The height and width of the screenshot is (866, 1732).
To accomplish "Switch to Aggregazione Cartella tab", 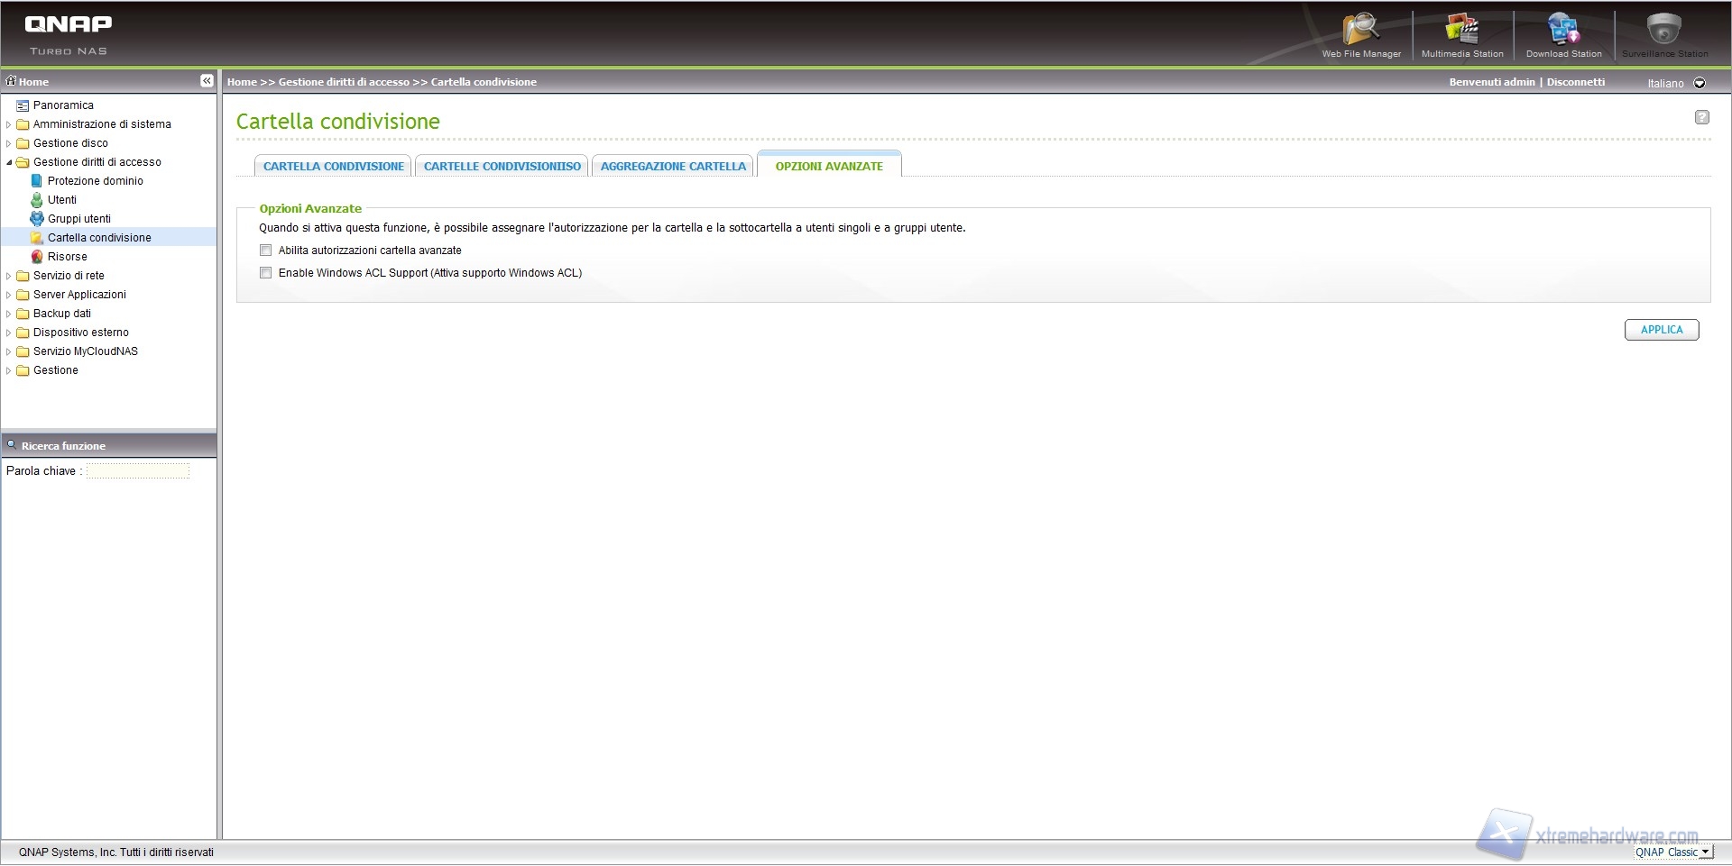I will click(x=673, y=167).
